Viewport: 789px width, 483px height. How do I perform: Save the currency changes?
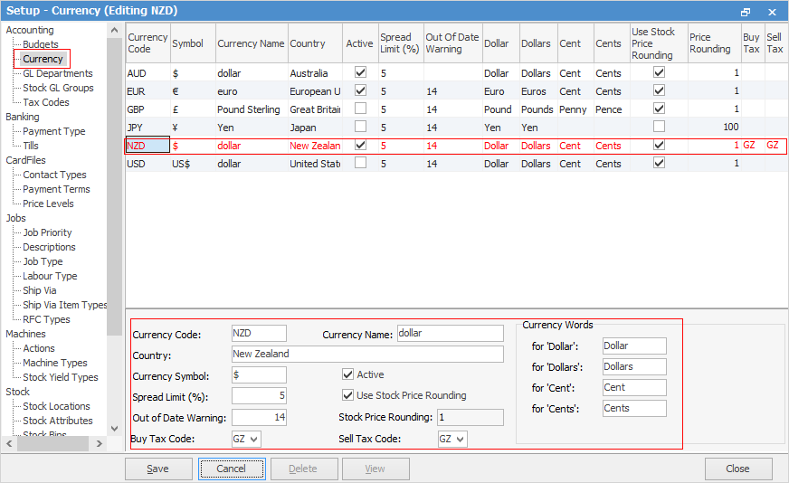coord(158,469)
